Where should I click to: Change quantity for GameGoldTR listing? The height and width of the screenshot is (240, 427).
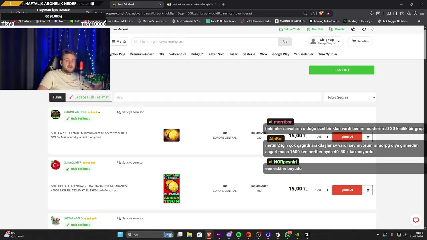pyautogui.click(x=321, y=190)
